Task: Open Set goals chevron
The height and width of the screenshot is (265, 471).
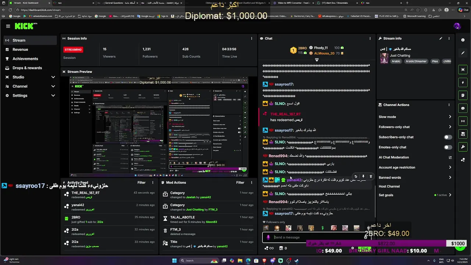Action: pyautogui.click(x=450, y=195)
